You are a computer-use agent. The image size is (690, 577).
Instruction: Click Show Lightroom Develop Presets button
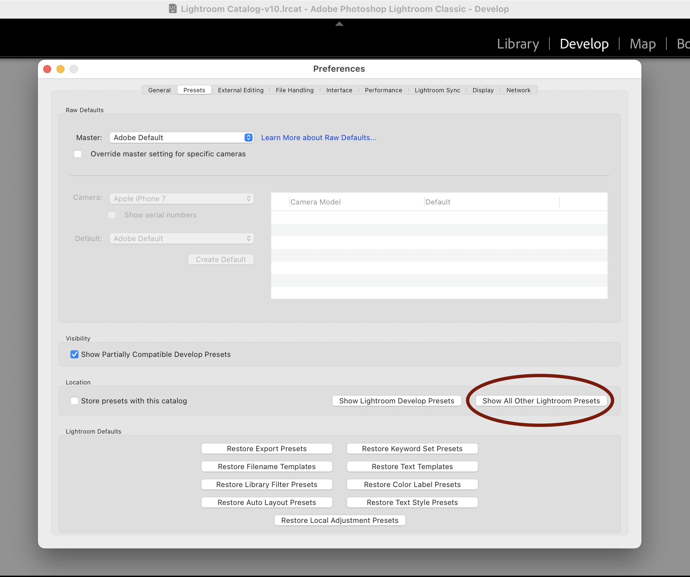tap(397, 401)
